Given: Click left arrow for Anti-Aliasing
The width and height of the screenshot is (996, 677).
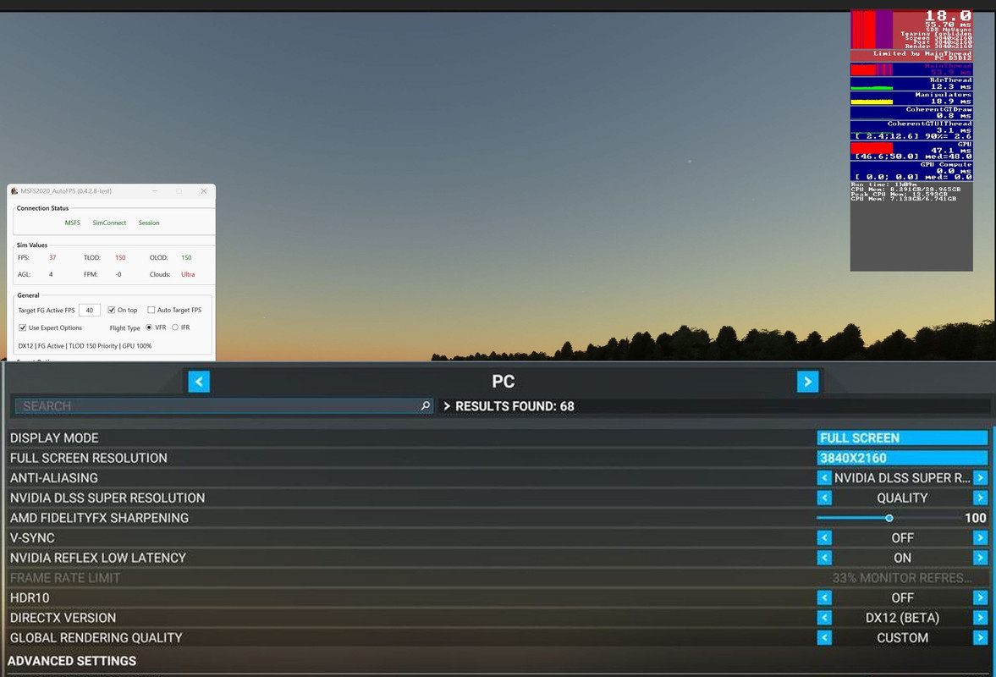Looking at the screenshot, I should [824, 477].
